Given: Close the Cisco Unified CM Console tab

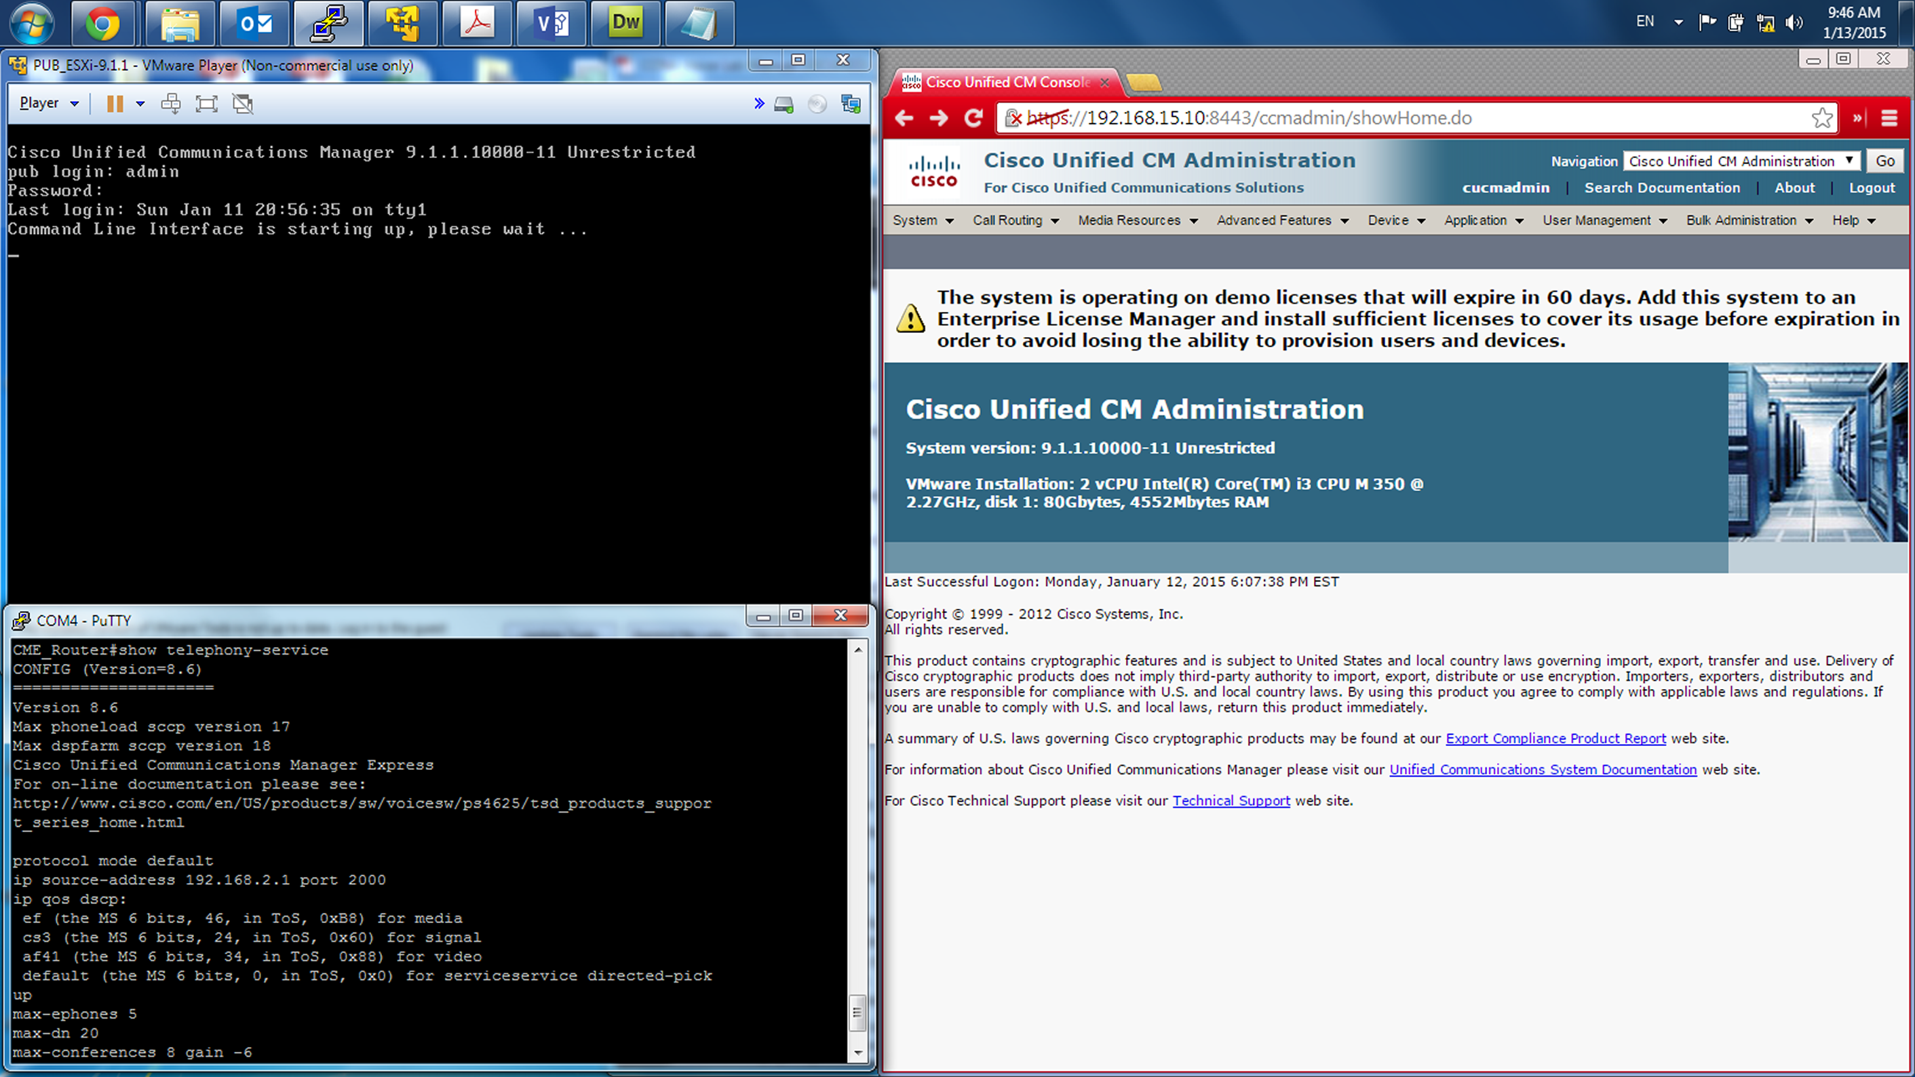Looking at the screenshot, I should point(1104,83).
